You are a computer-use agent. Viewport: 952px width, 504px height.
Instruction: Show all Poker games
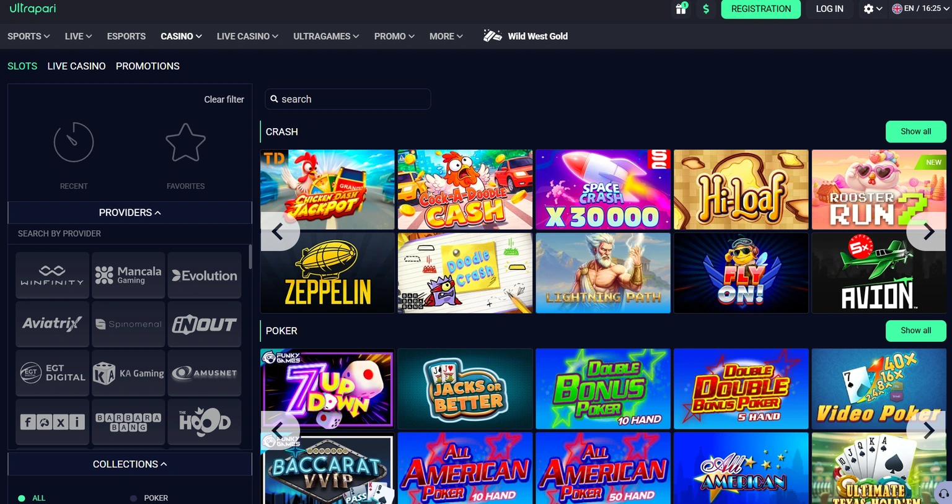tap(915, 331)
